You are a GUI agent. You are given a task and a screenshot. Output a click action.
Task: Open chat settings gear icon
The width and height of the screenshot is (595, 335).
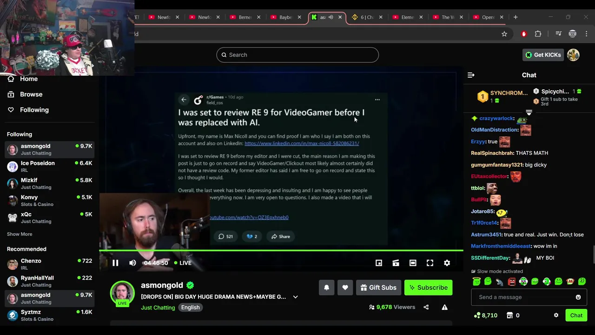click(x=556, y=315)
